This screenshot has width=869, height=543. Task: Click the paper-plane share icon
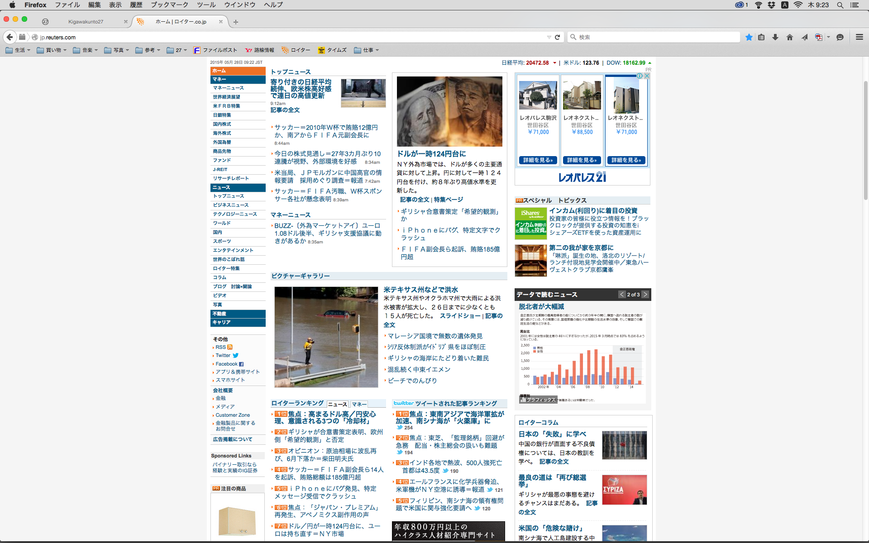(x=804, y=37)
